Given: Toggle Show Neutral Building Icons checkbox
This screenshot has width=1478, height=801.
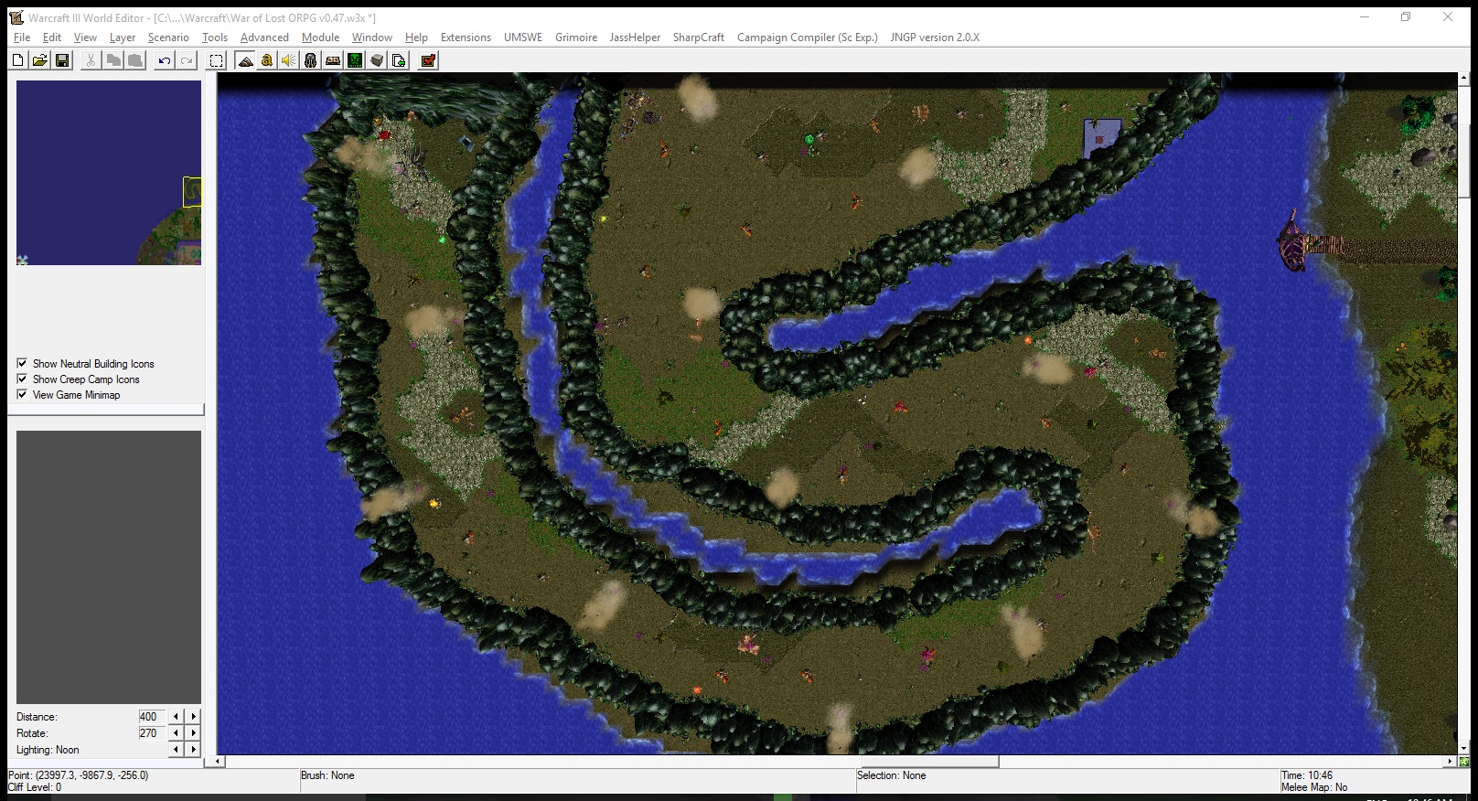Looking at the screenshot, I should (x=22, y=363).
